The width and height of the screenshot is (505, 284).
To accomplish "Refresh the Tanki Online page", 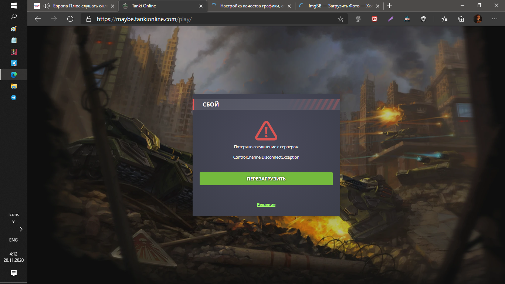I will point(70,19).
